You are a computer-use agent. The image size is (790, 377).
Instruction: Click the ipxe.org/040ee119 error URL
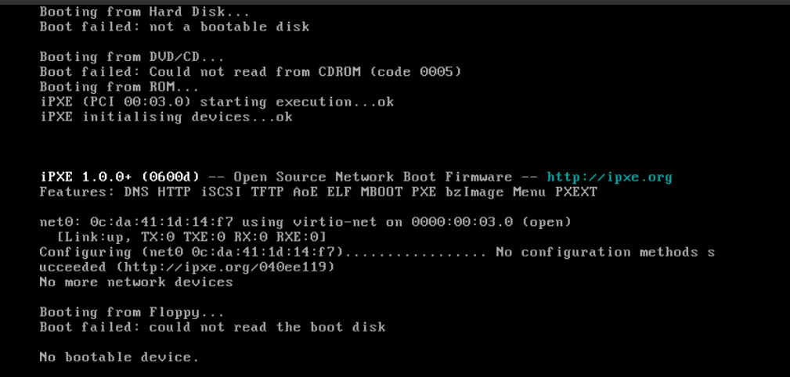click(x=225, y=267)
